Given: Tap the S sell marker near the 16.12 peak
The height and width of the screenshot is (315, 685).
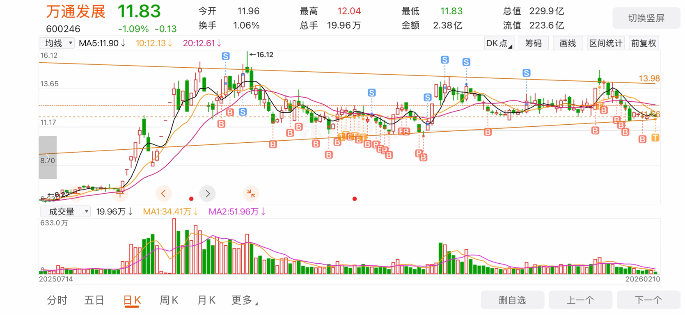Looking at the screenshot, I should [226, 56].
